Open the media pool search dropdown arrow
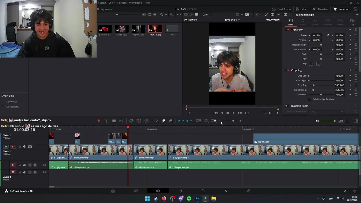The height and width of the screenshot is (203, 361). click(166, 15)
